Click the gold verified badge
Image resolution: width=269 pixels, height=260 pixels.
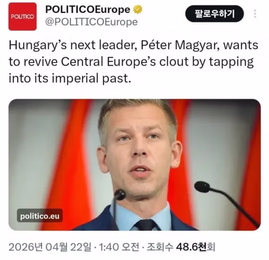point(138,9)
